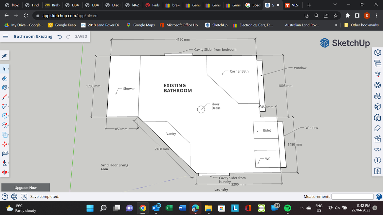Click the Upgrade Now button

click(26, 188)
